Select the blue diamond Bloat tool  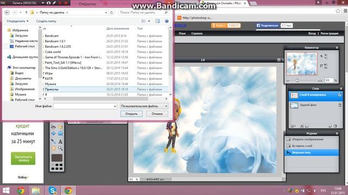pyautogui.click(x=53, y=134)
